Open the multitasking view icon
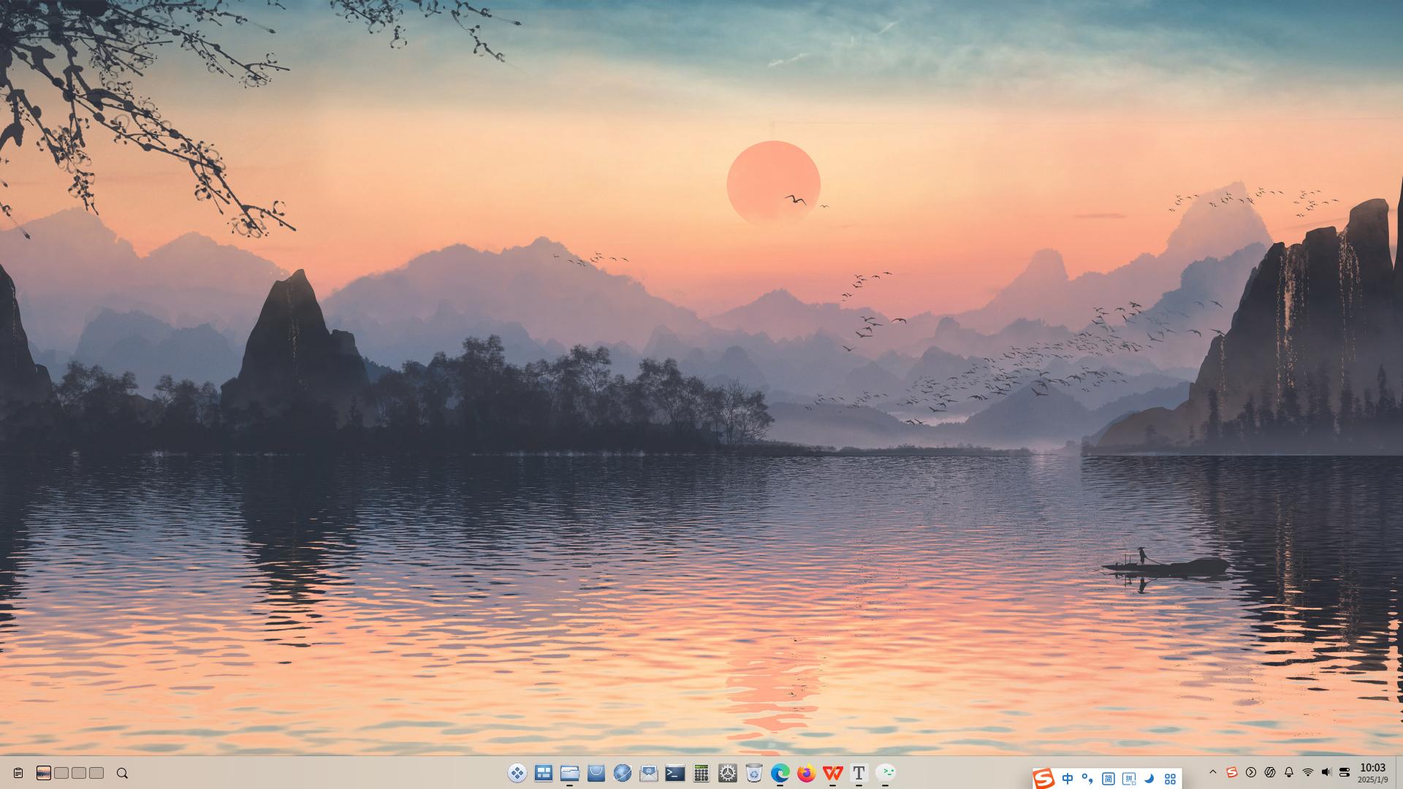The height and width of the screenshot is (789, 1403). point(544,773)
